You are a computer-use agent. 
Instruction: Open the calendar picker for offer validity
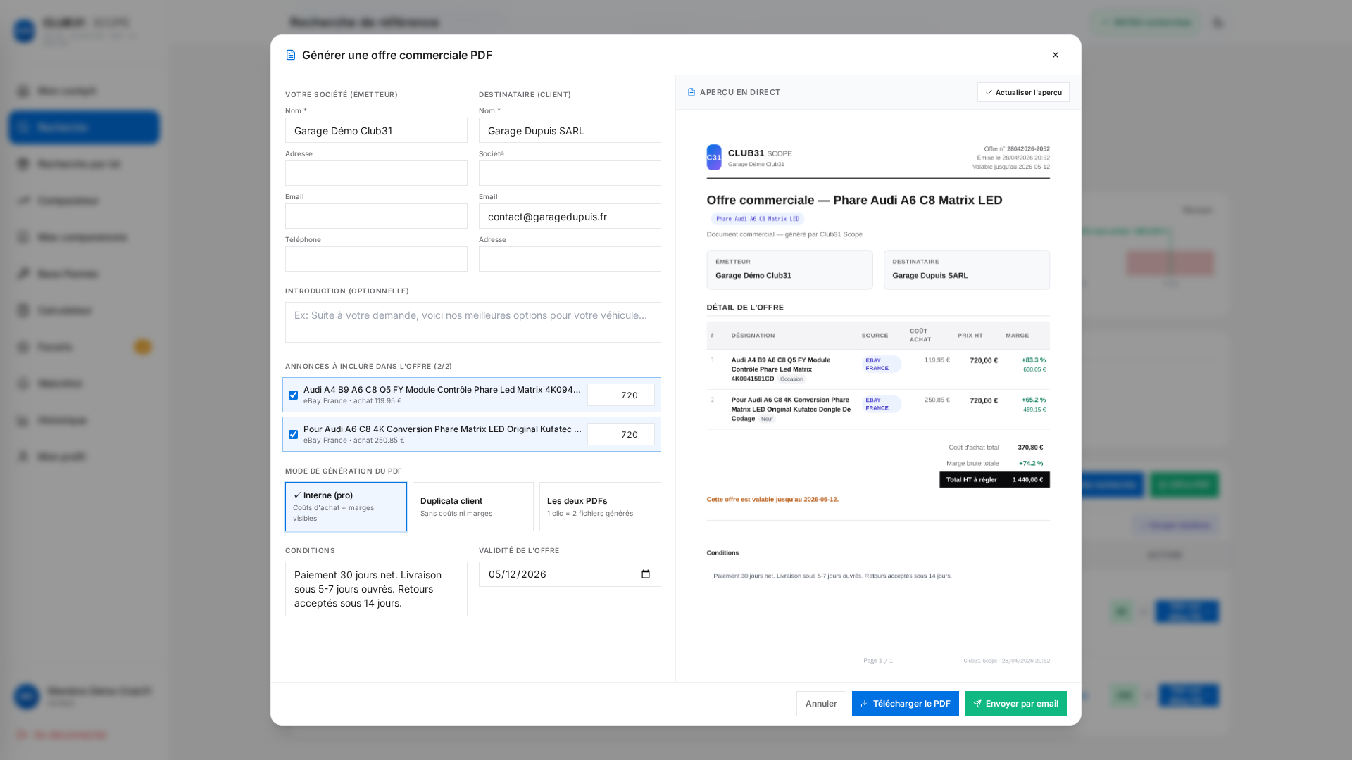[x=646, y=574]
